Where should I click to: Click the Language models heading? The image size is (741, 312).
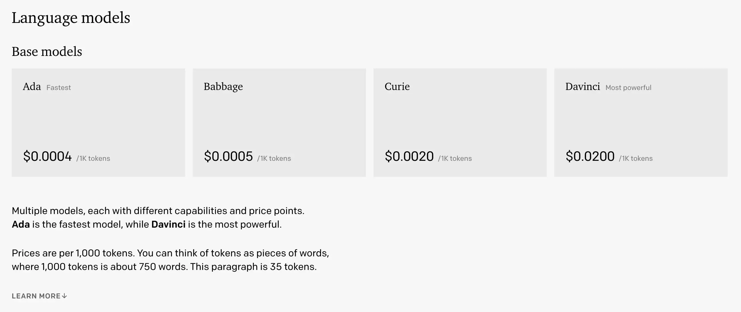(x=71, y=18)
